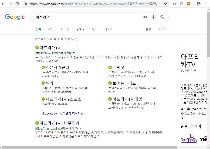Open the 아프리카TV - 나무위키 result
This screenshot has width=210, height=149.
[x=59, y=123]
